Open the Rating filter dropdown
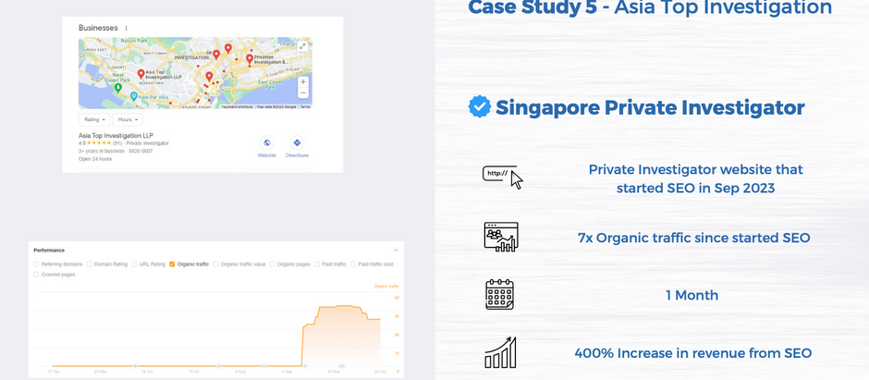The image size is (869, 380). click(94, 119)
